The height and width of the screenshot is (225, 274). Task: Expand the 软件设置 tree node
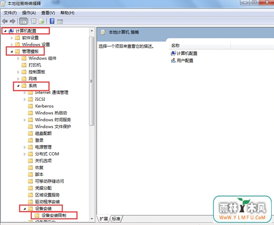click(12, 38)
